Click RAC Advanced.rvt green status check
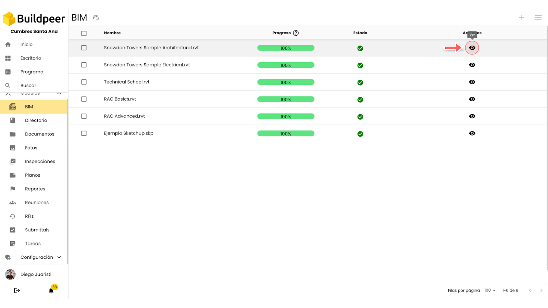Viewport: 548px width, 308px height. (x=360, y=117)
